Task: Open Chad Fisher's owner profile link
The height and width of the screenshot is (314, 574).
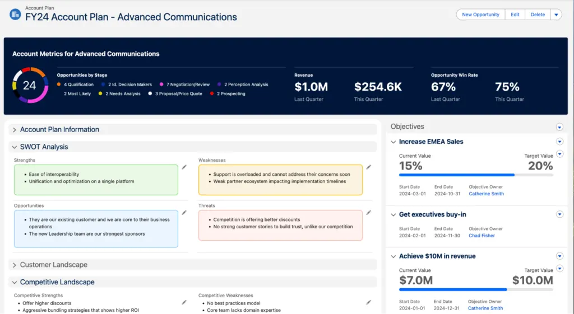Action: [x=482, y=236]
